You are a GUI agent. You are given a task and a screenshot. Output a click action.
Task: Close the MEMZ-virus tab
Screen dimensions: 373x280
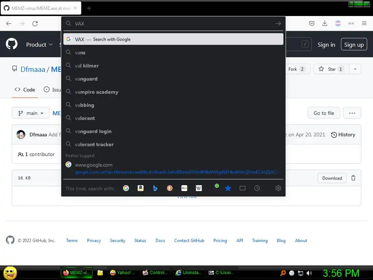(x=75, y=8)
